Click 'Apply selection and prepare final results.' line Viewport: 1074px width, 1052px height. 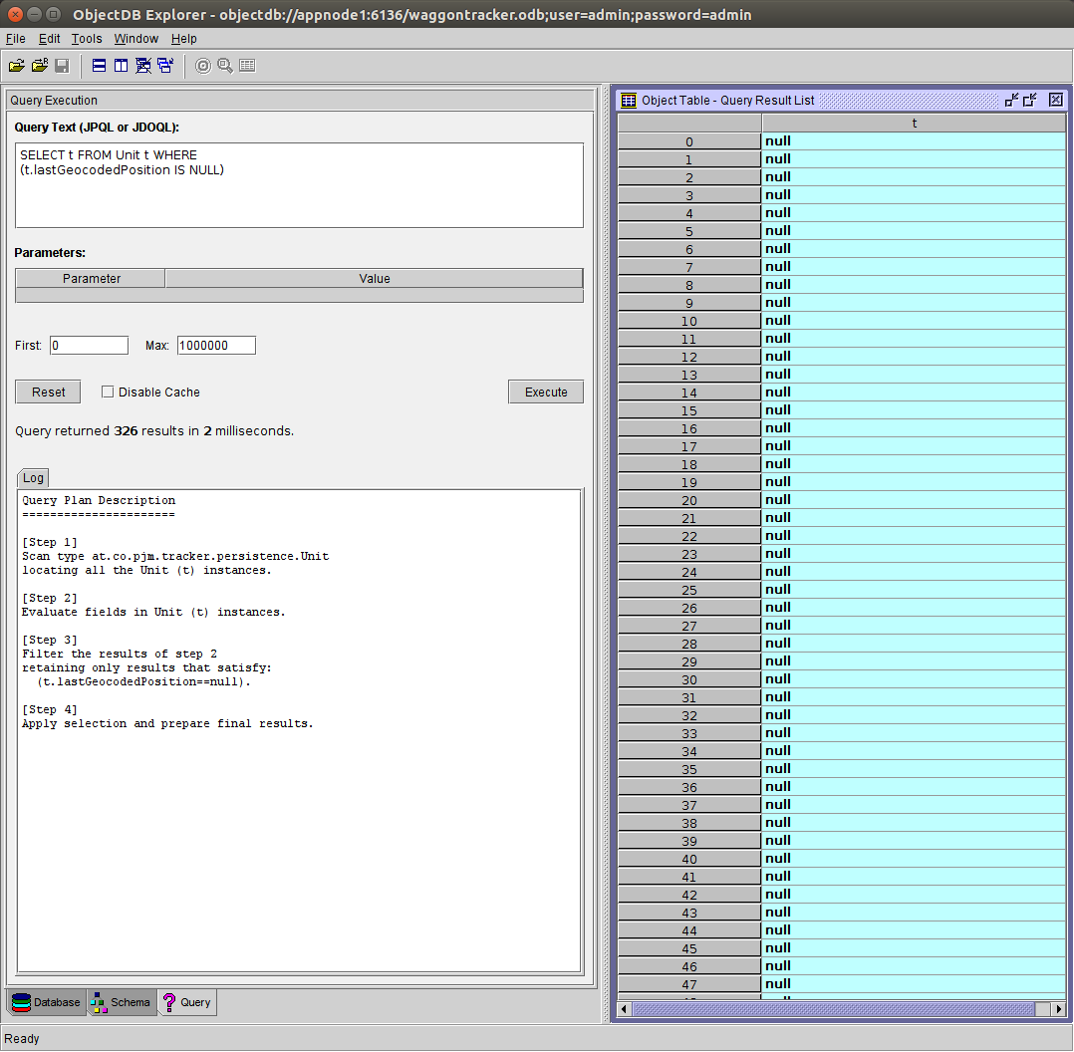click(x=167, y=723)
